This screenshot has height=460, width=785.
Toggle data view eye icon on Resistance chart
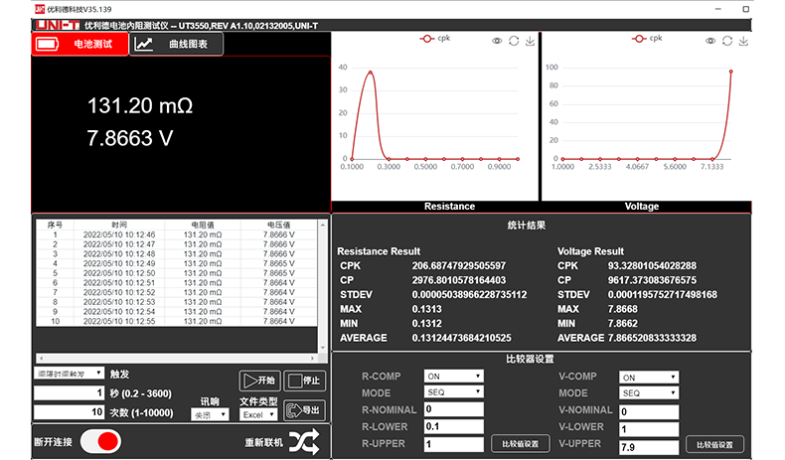[x=497, y=41]
